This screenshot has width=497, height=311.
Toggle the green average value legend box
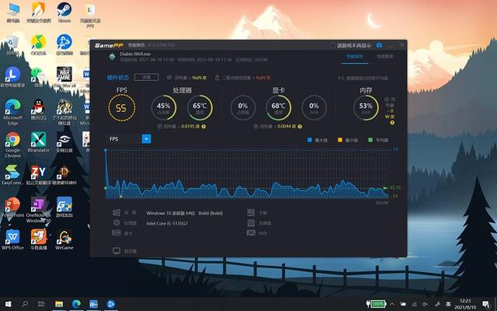point(370,140)
